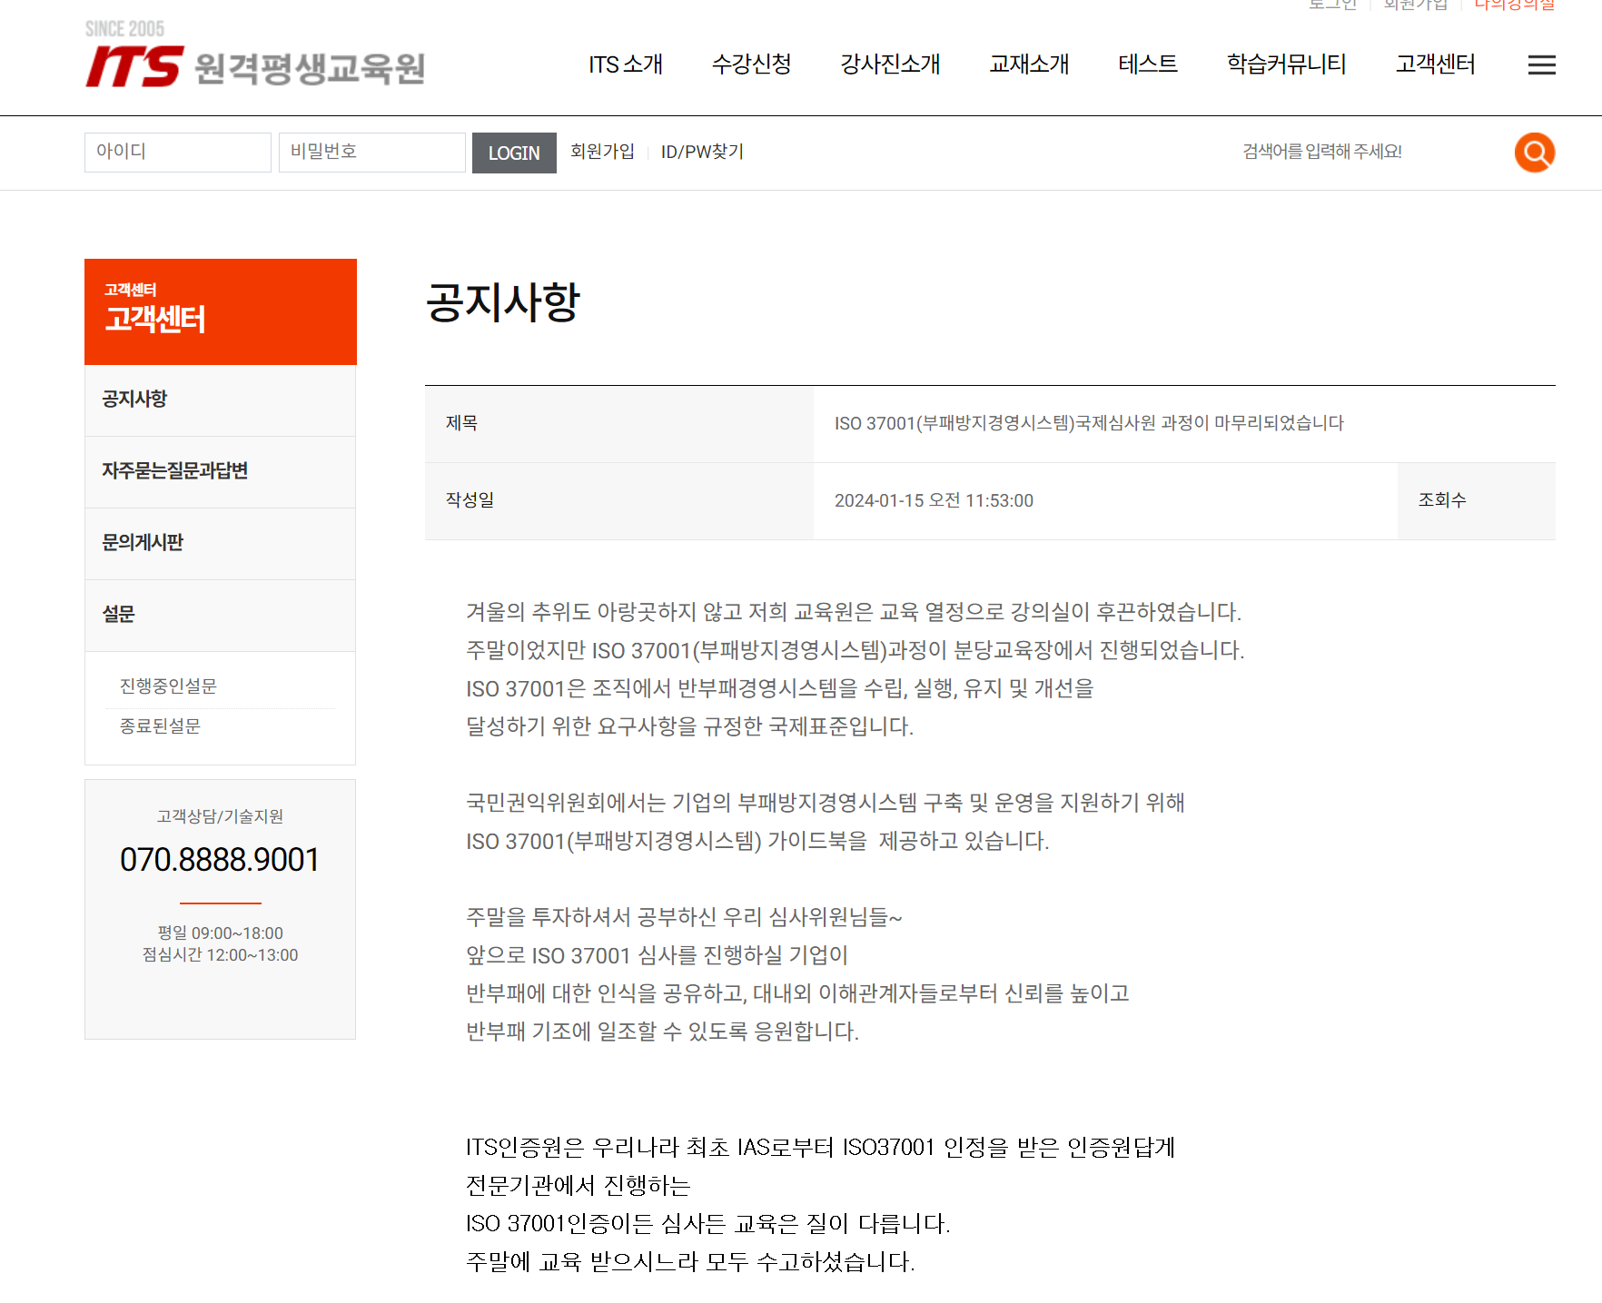Select 문의게시판 in the sidebar
The width and height of the screenshot is (1602, 1303).
[x=220, y=543]
